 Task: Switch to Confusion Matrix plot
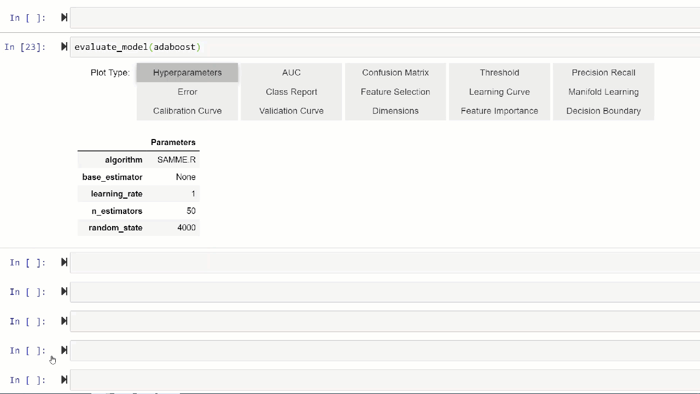click(395, 73)
